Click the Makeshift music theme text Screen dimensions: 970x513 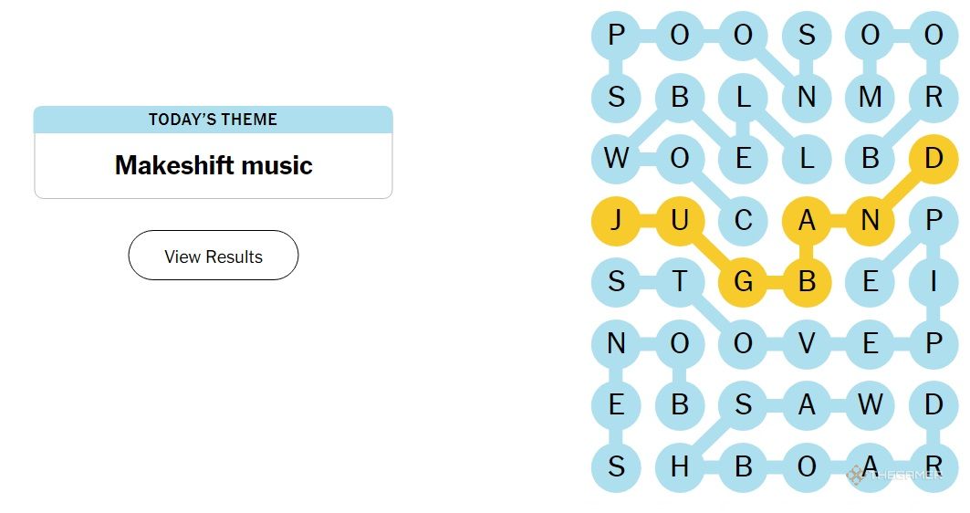[214, 165]
